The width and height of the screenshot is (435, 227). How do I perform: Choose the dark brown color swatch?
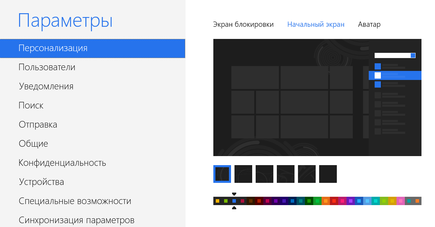[251, 201]
